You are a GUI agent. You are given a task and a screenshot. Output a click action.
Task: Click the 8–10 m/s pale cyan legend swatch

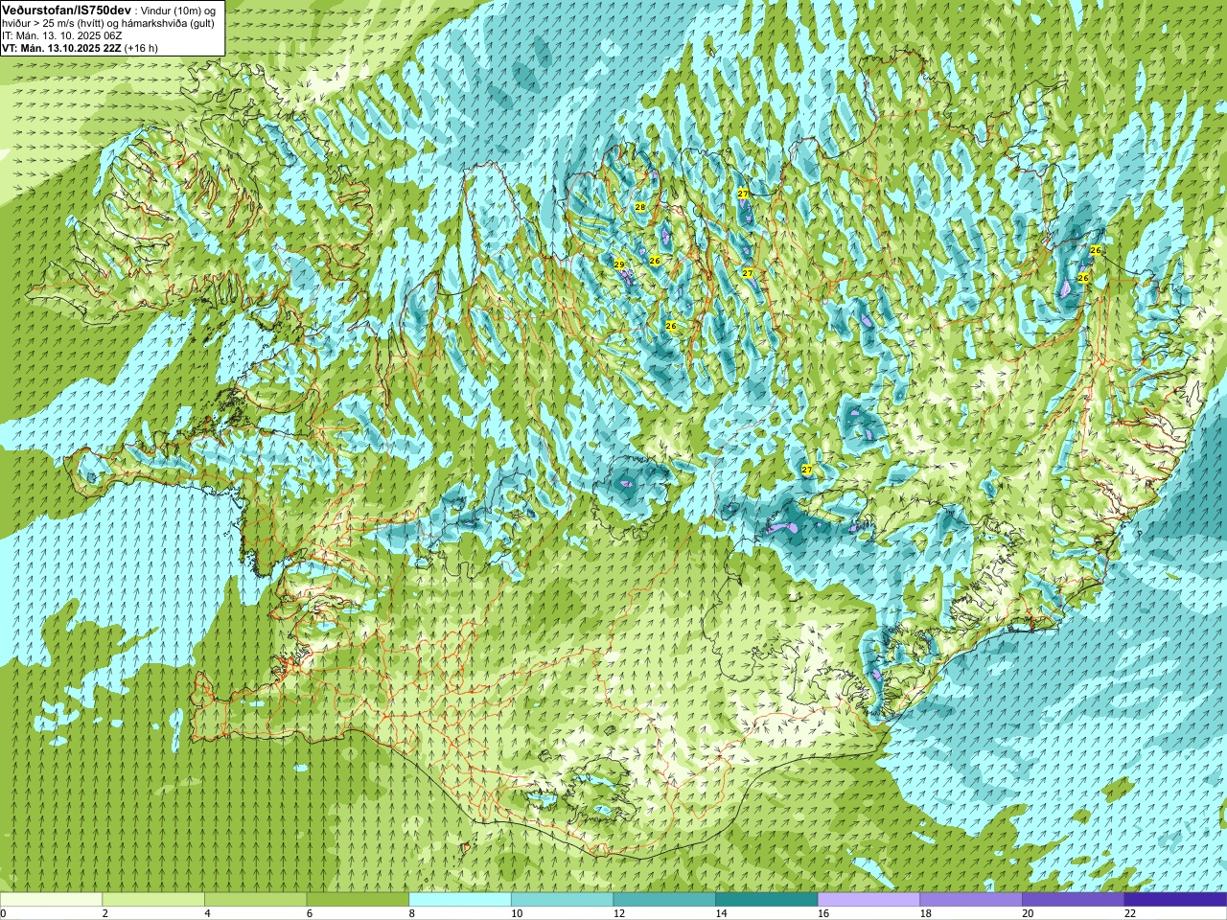click(460, 900)
